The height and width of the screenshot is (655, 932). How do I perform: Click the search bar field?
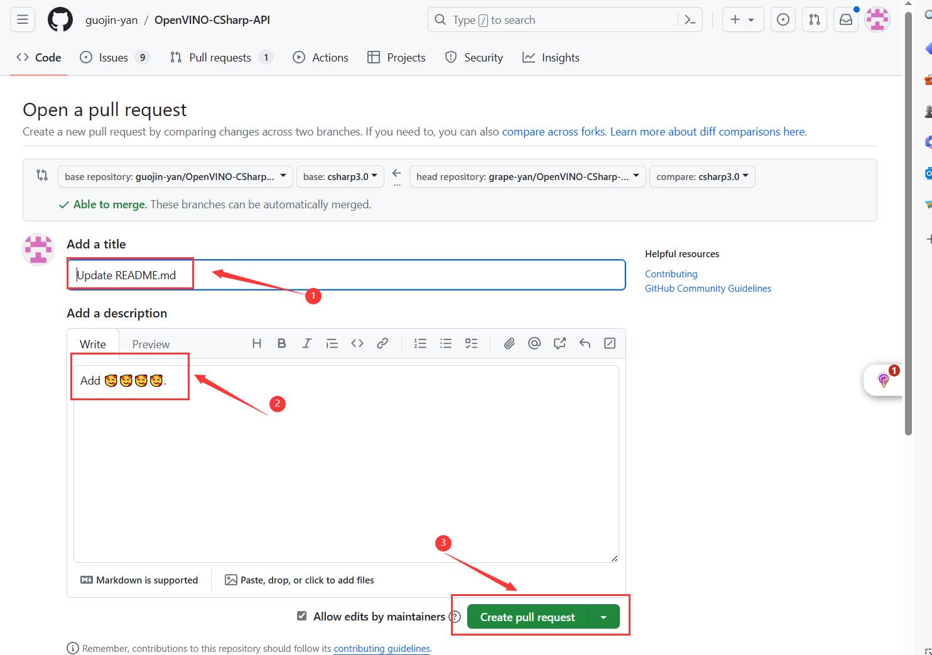point(565,19)
